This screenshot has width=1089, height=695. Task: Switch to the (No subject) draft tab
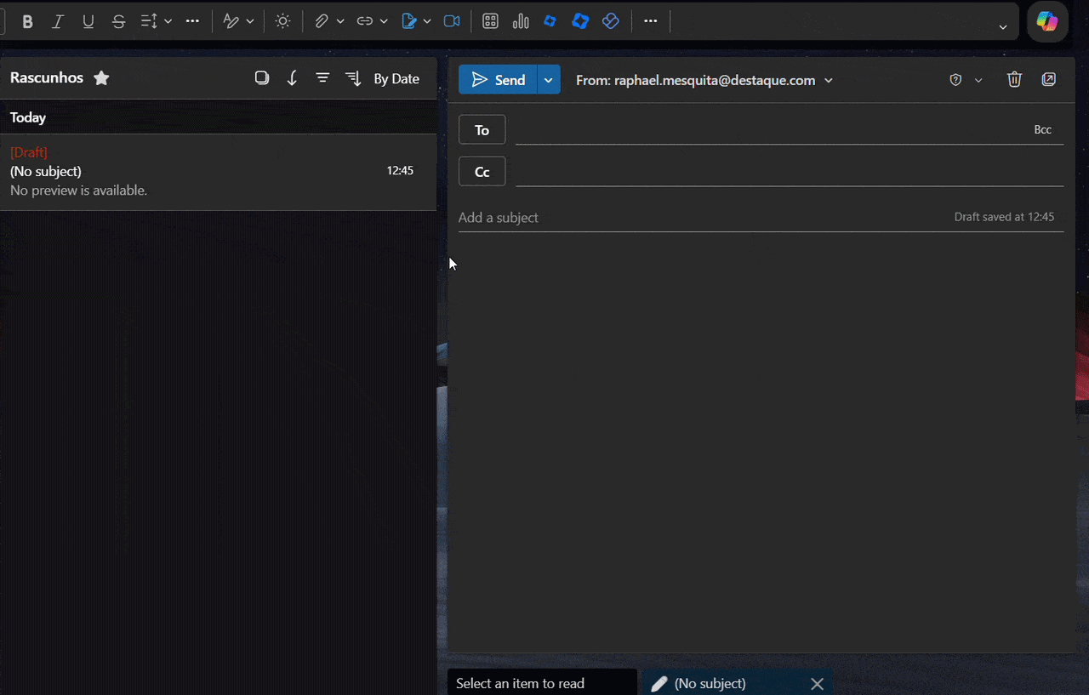[x=710, y=683]
